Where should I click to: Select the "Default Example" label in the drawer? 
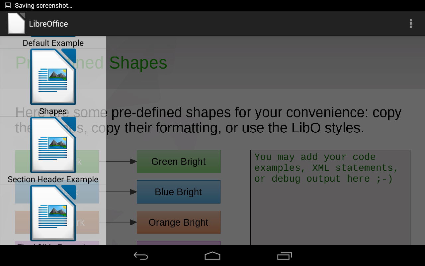click(x=53, y=43)
